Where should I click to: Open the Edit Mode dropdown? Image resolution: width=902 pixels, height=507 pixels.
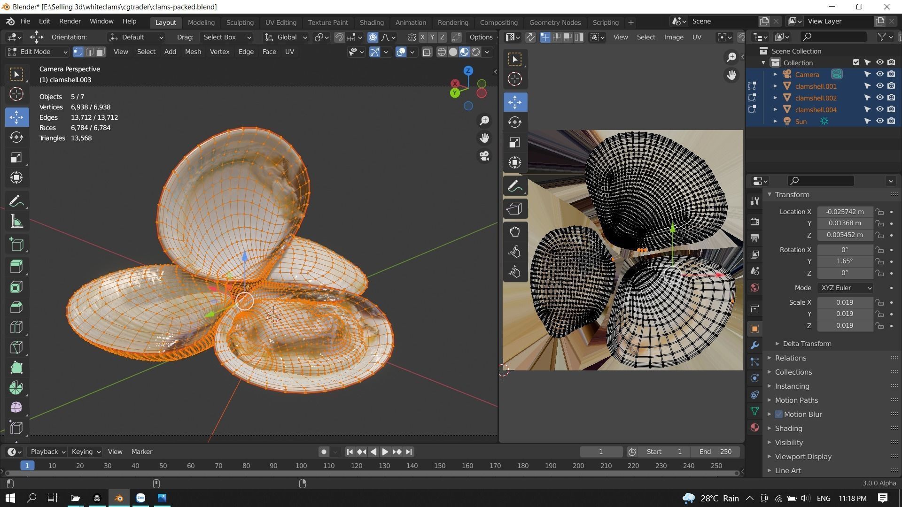[38, 52]
